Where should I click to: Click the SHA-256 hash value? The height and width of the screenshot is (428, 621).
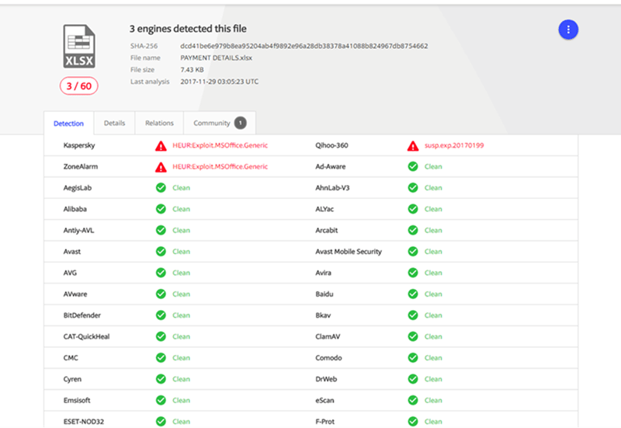304,46
